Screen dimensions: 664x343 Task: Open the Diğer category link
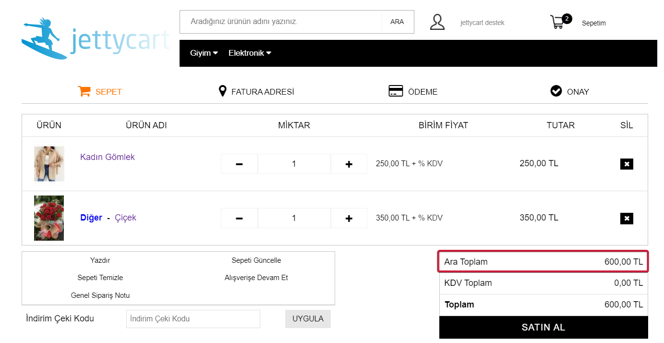tap(91, 218)
